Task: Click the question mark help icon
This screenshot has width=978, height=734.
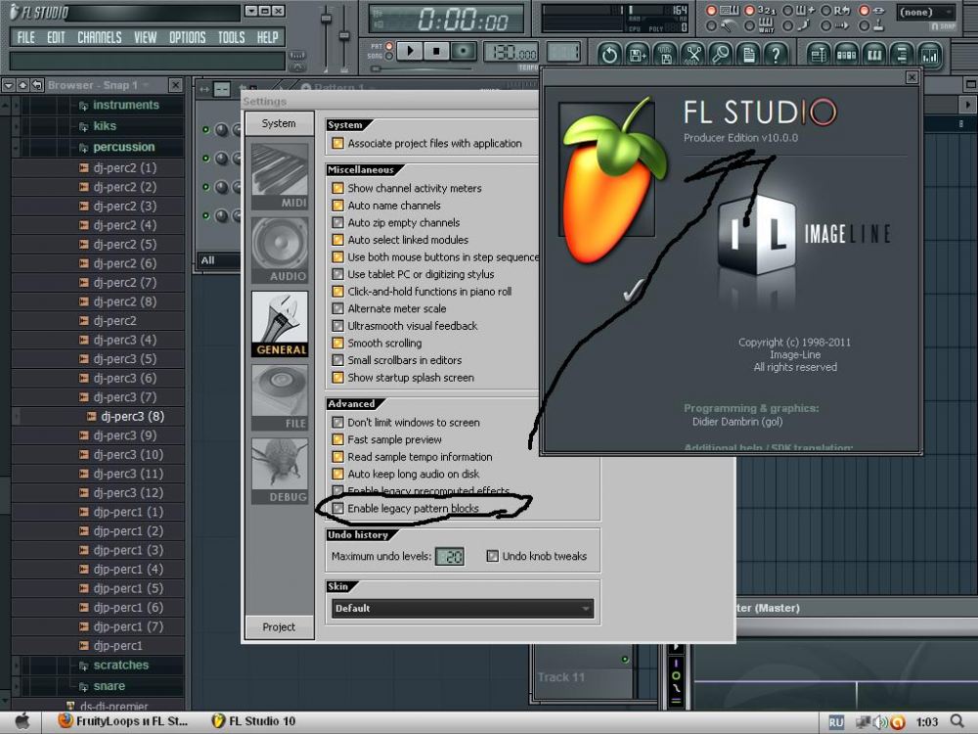Action: point(776,55)
